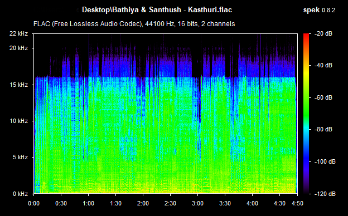Image resolution: width=348 pixels, height=216 pixels.
Task: Click the 4:30 time axis label
Action: 279,203
